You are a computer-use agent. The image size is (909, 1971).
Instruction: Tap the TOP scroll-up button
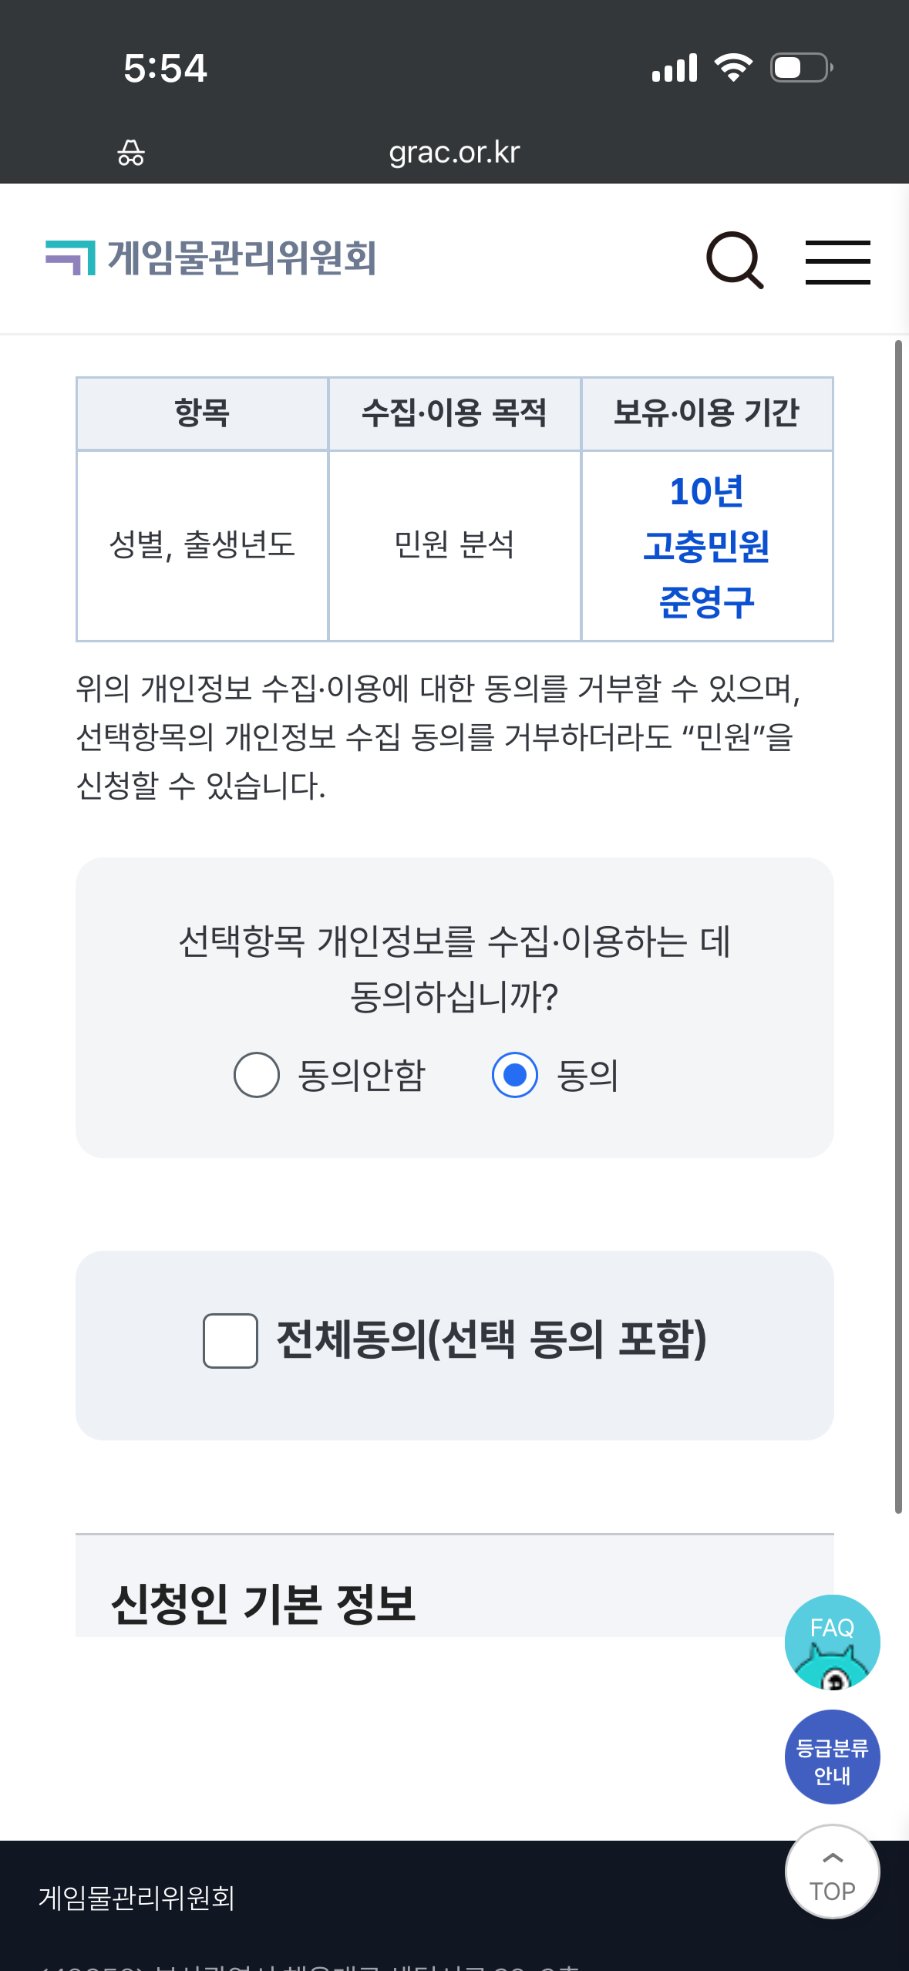coord(832,1872)
